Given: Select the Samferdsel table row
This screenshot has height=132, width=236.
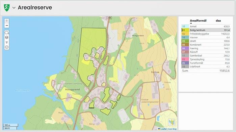Looking at the screenshot, I should [206, 56].
